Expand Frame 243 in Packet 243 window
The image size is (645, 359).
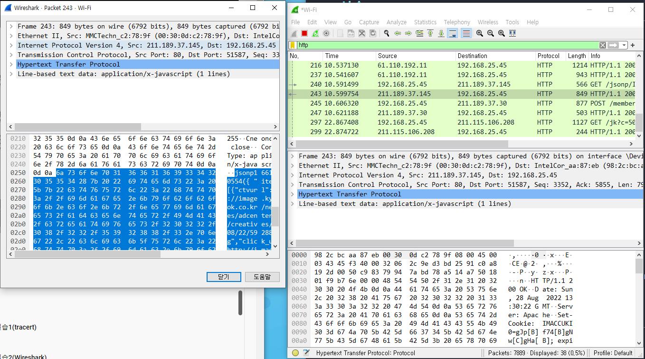tap(11, 26)
